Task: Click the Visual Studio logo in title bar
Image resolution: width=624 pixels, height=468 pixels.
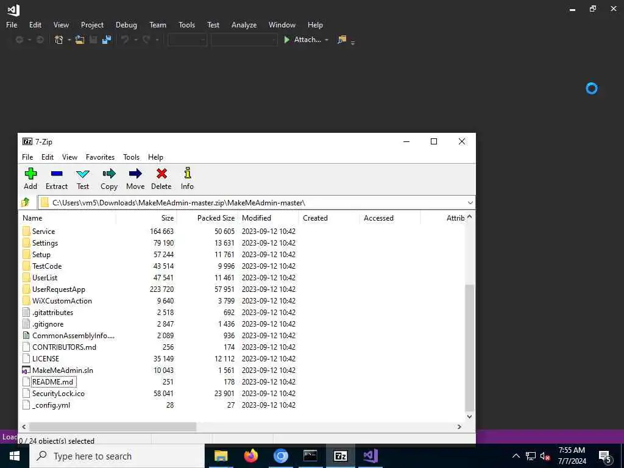Action: point(13,10)
